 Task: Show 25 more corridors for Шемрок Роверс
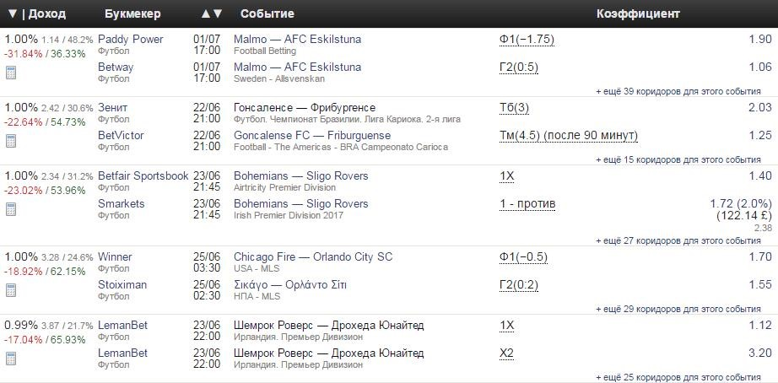point(678,378)
